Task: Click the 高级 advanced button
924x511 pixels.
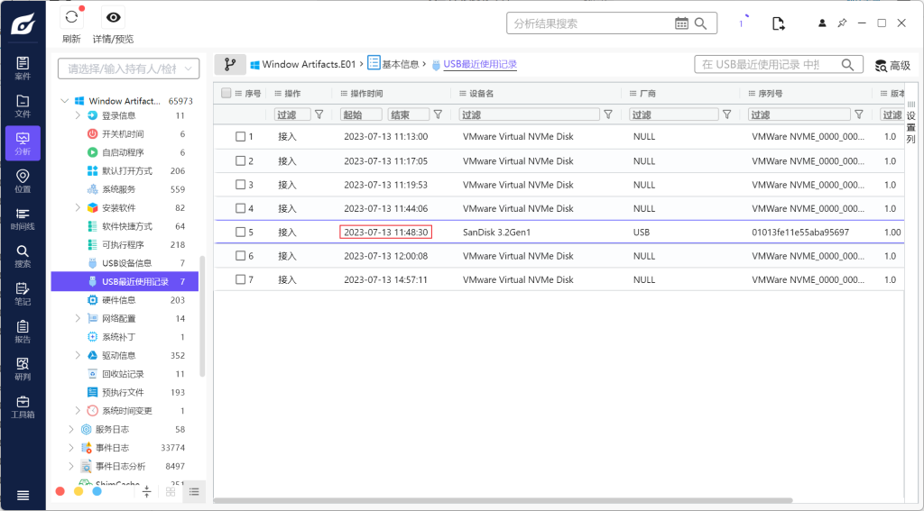Action: click(892, 66)
